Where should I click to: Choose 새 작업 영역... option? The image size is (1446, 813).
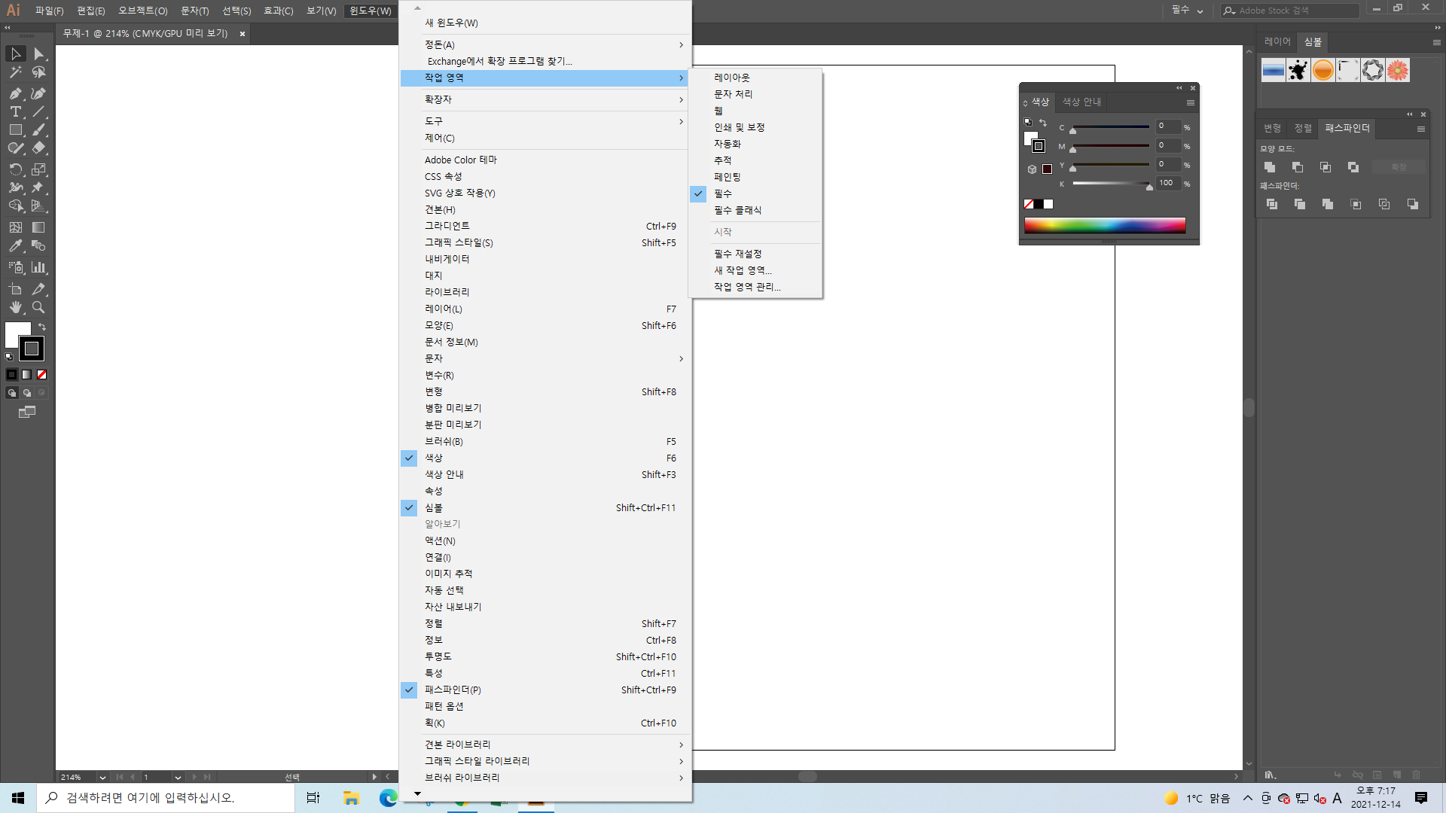[743, 270]
